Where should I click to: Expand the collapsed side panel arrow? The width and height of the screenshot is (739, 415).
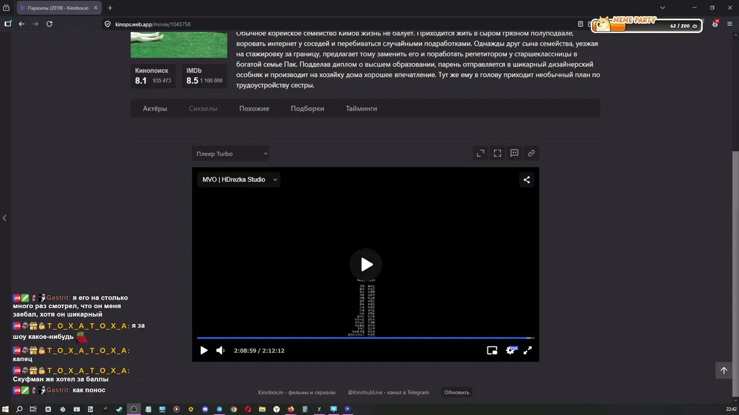tap(5, 218)
